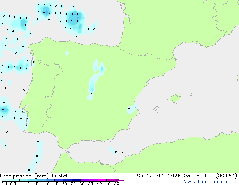This screenshot has height=185, width=239.
Task: Pick the bright magenta 40–45 mm legend swatch
Action: point(102,180)
